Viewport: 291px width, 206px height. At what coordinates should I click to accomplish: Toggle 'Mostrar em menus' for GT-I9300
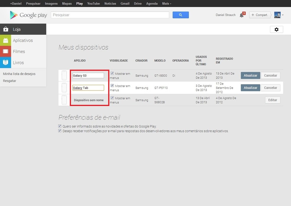click(112, 73)
